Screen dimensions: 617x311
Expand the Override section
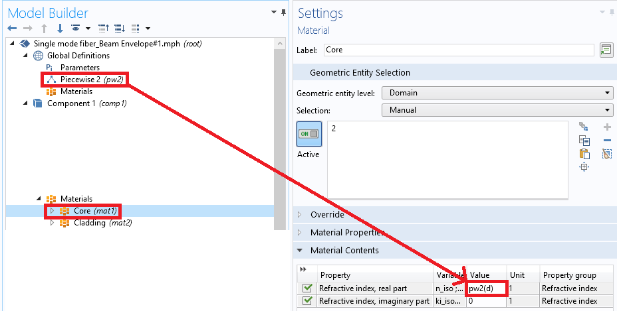point(326,215)
